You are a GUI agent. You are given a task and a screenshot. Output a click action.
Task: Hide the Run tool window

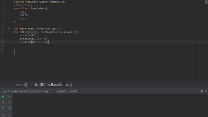[206, 91]
